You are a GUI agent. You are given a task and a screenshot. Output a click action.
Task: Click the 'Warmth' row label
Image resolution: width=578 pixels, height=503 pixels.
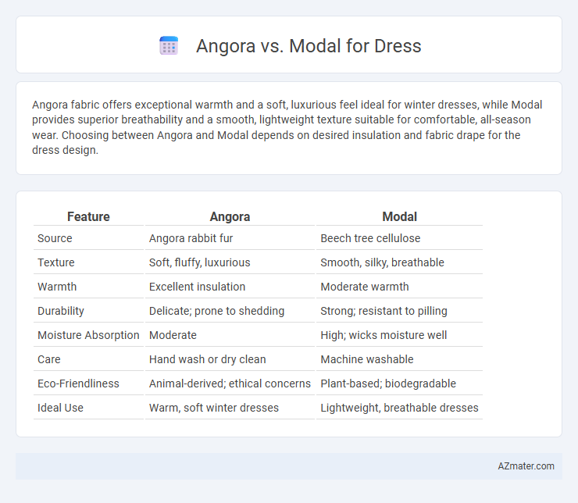pyautogui.click(x=57, y=287)
